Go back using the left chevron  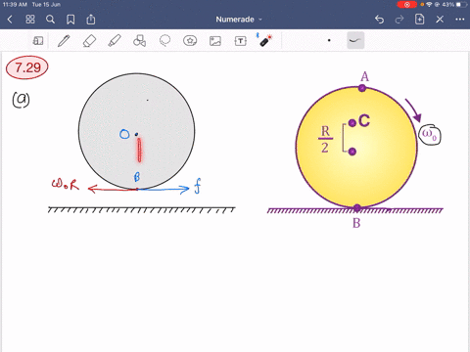[x=10, y=20]
